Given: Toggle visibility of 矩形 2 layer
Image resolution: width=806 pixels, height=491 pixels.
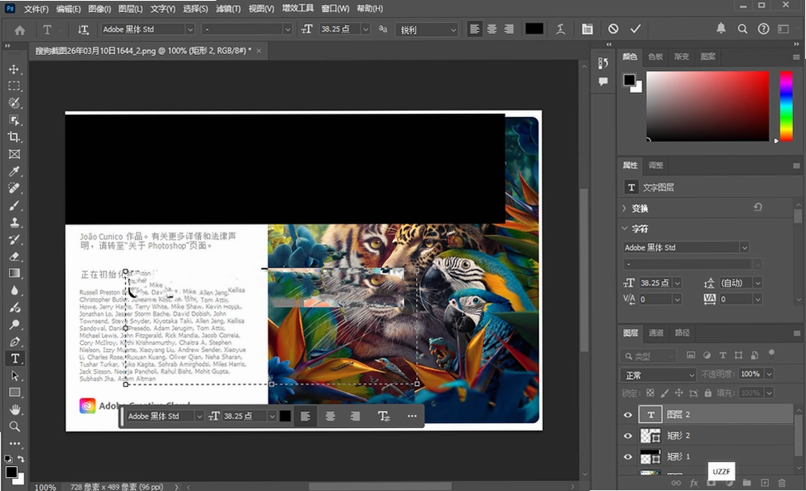Looking at the screenshot, I should [627, 435].
